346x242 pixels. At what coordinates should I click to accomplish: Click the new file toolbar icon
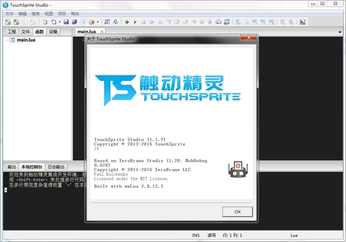[x=45, y=22]
